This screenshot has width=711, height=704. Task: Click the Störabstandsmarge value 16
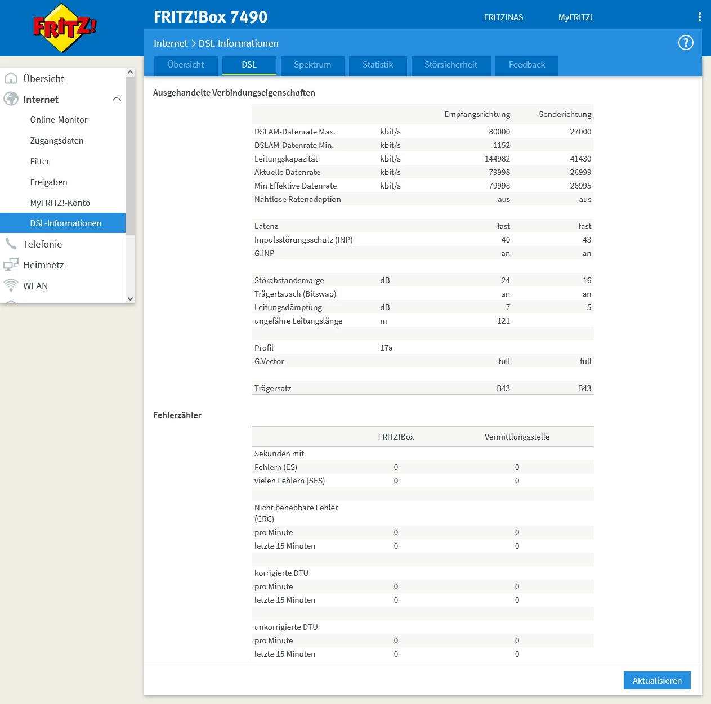[x=587, y=280]
